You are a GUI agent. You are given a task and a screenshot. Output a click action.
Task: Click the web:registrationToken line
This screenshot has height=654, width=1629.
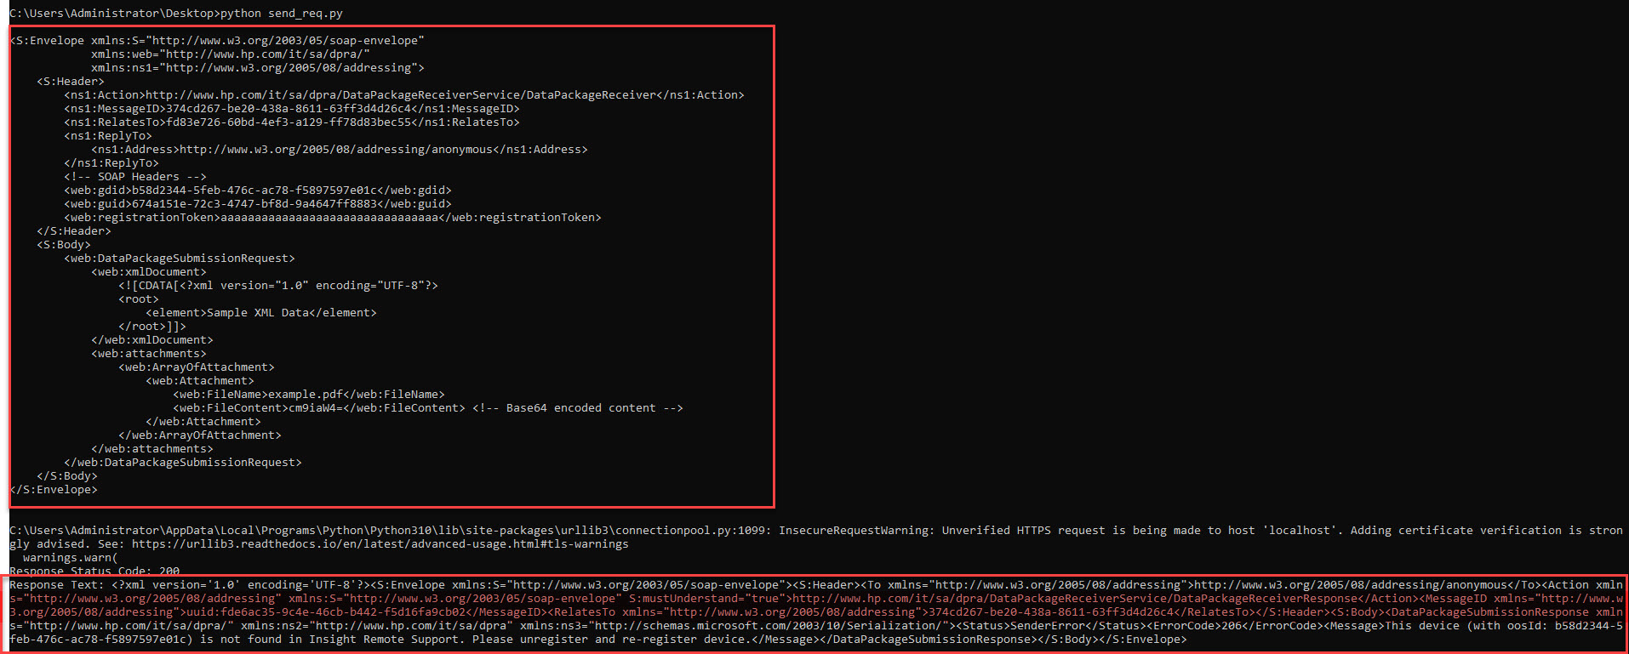pos(333,218)
